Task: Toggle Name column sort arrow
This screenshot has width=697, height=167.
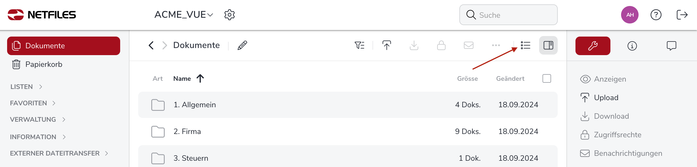Action: pos(200,79)
